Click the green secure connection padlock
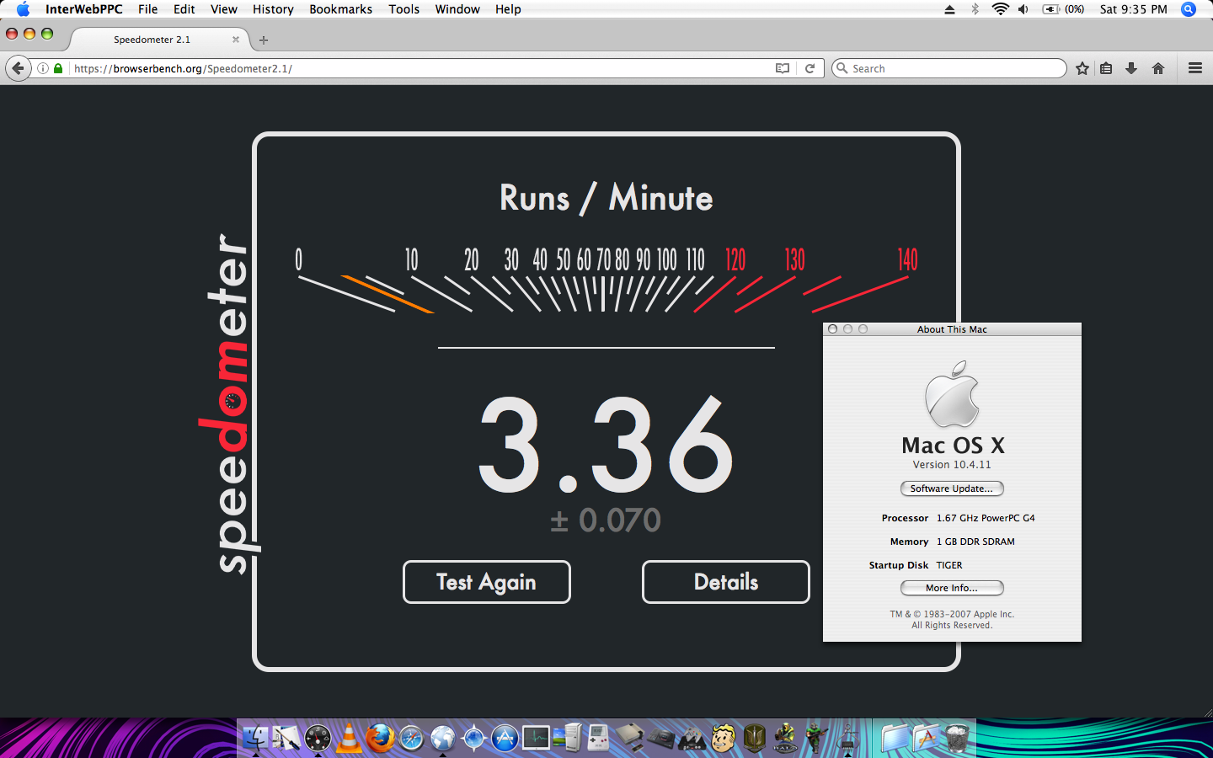1213x758 pixels. 58,68
